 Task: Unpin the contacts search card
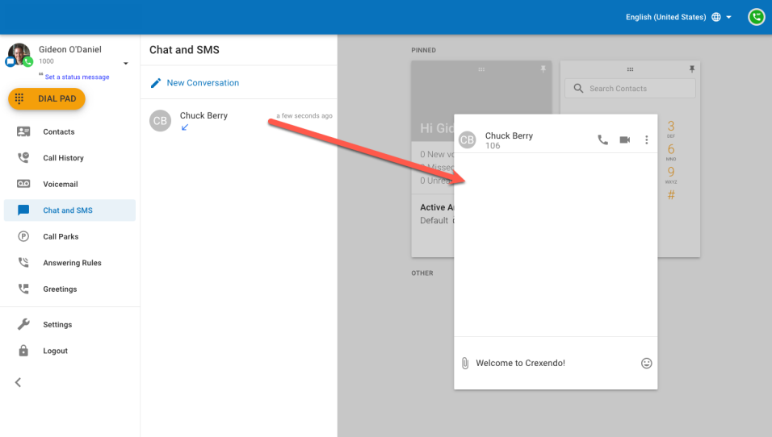[x=692, y=69]
